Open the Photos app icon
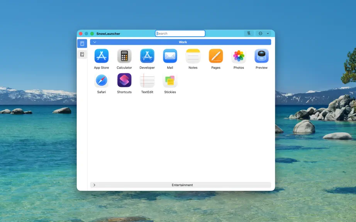 (x=239, y=56)
